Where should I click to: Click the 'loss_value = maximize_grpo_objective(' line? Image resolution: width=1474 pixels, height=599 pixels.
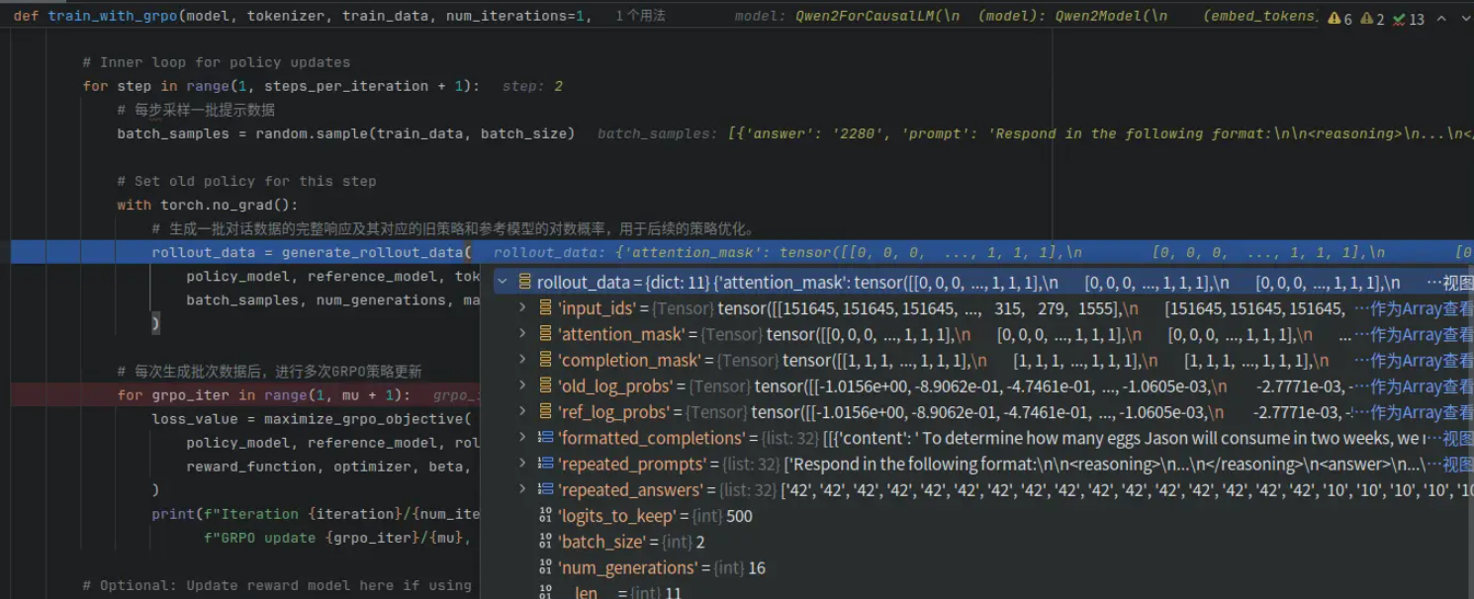tap(312, 418)
